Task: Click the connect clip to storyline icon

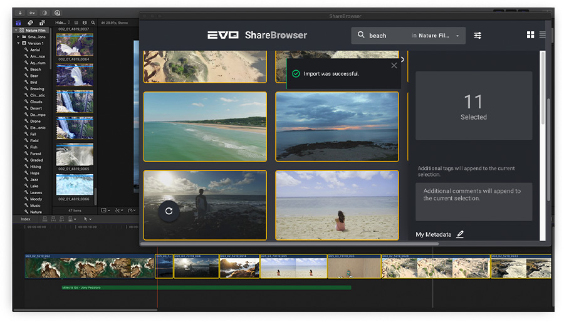Action: pos(44,219)
